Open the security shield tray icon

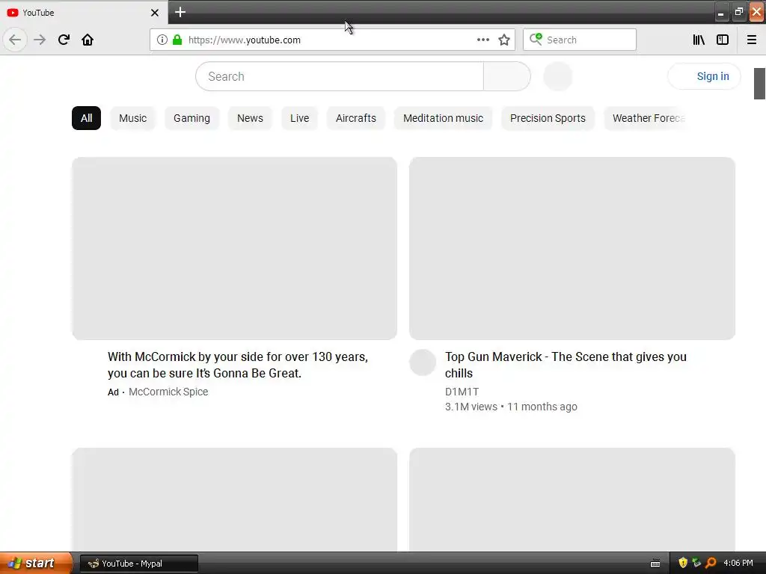pyautogui.click(x=683, y=563)
